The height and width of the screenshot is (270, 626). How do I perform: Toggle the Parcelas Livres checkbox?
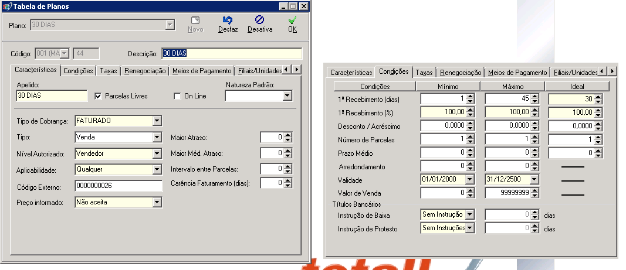click(x=98, y=96)
